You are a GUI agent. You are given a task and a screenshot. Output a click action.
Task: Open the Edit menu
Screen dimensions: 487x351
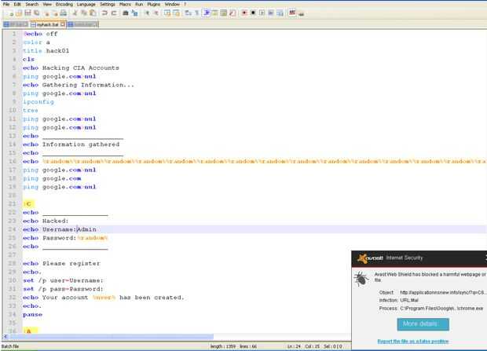point(17,5)
